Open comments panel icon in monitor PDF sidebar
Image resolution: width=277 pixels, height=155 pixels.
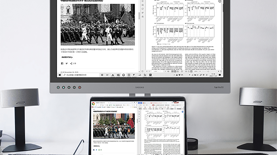(143, 9)
